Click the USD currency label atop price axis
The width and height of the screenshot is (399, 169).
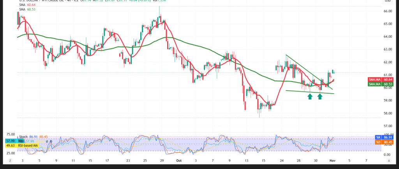click(387, 1)
